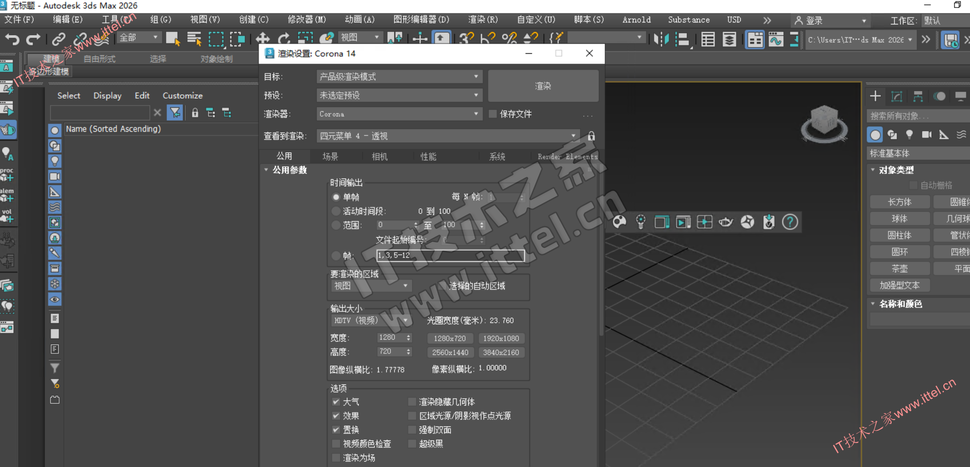The image size is (970, 467).
Task: Enable the 保存文件 checkbox
Action: (x=493, y=114)
